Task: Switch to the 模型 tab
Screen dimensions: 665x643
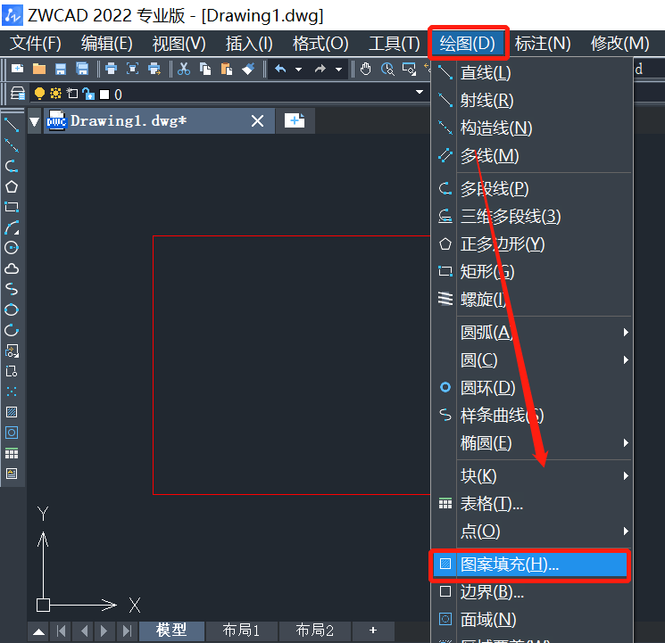Action: 171,631
